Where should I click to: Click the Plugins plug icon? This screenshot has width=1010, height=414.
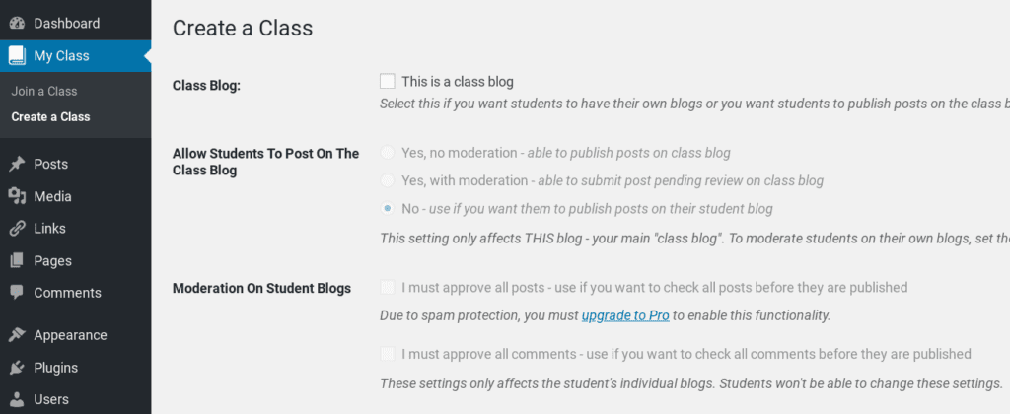(x=17, y=368)
